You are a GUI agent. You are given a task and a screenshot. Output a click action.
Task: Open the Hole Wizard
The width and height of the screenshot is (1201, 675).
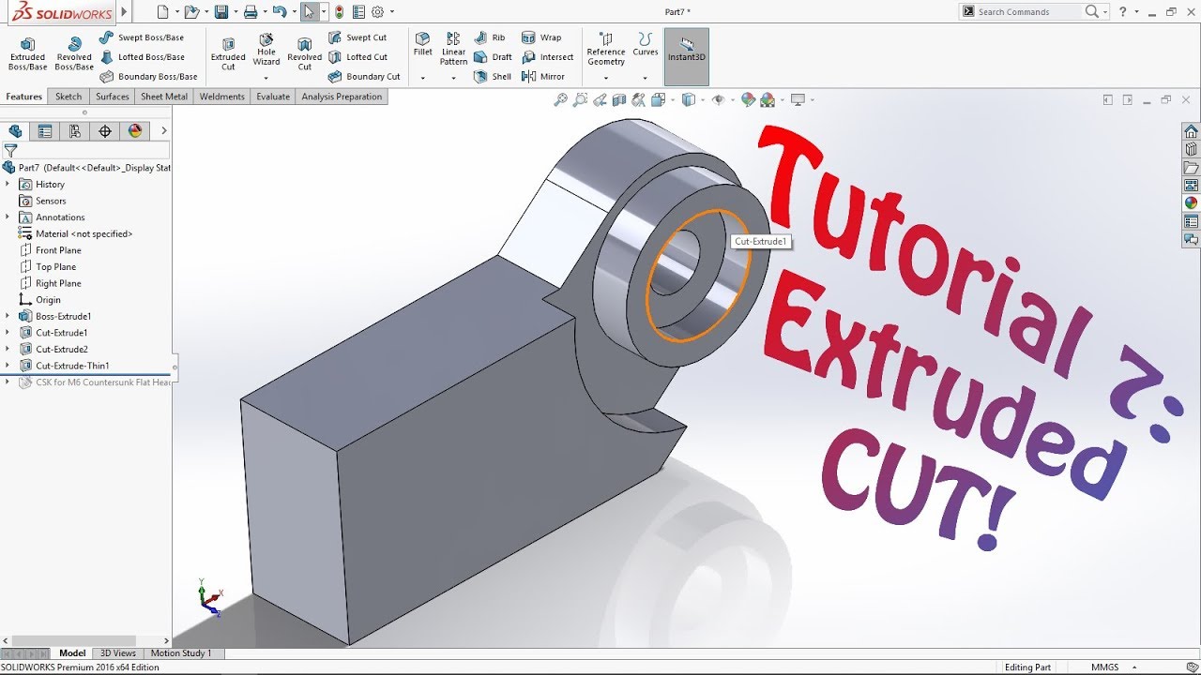pos(266,50)
